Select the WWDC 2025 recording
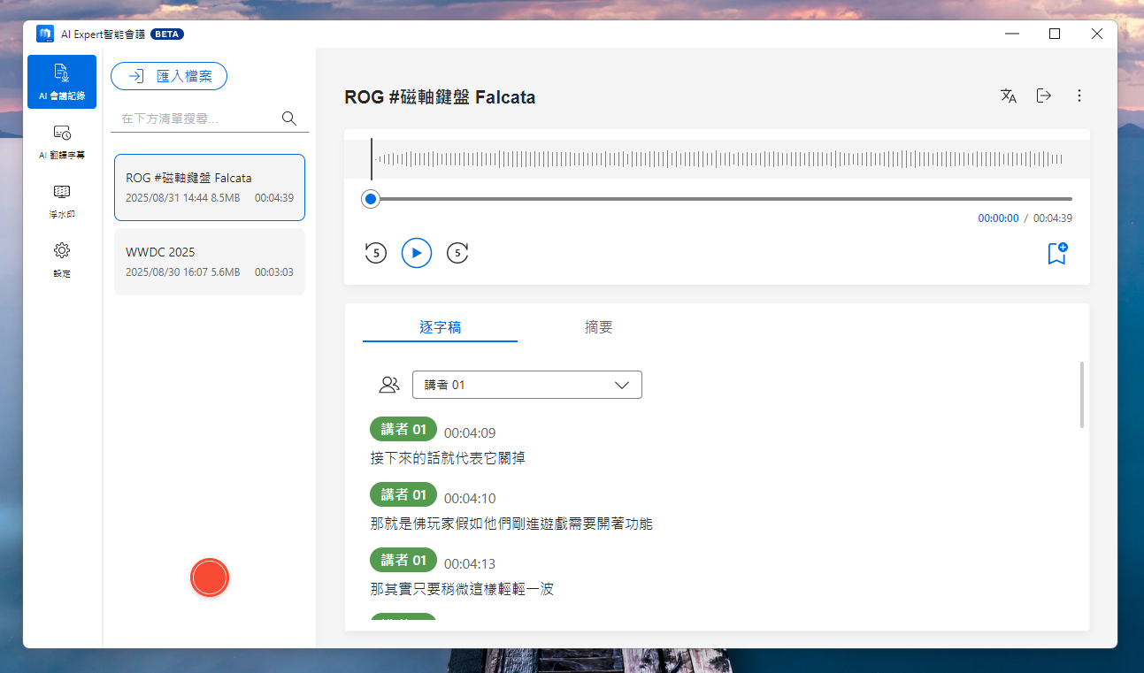 pos(210,262)
